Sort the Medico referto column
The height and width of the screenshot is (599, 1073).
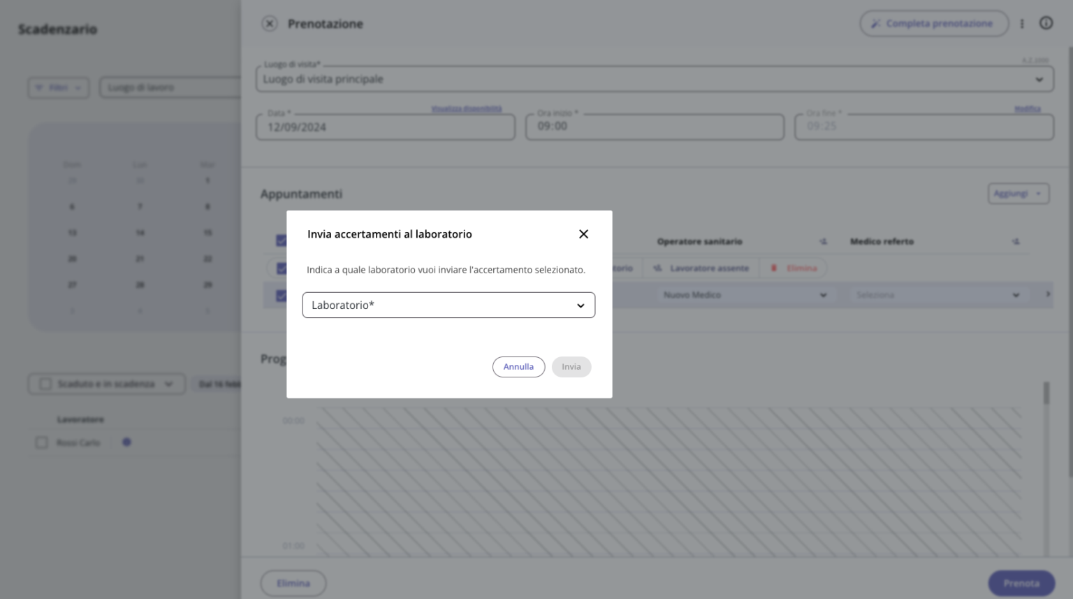tap(1016, 241)
